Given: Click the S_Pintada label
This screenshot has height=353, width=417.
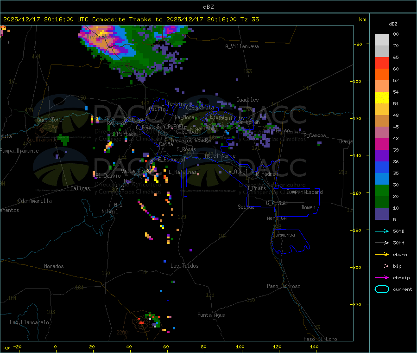Looking at the screenshot, I should 124,134.
